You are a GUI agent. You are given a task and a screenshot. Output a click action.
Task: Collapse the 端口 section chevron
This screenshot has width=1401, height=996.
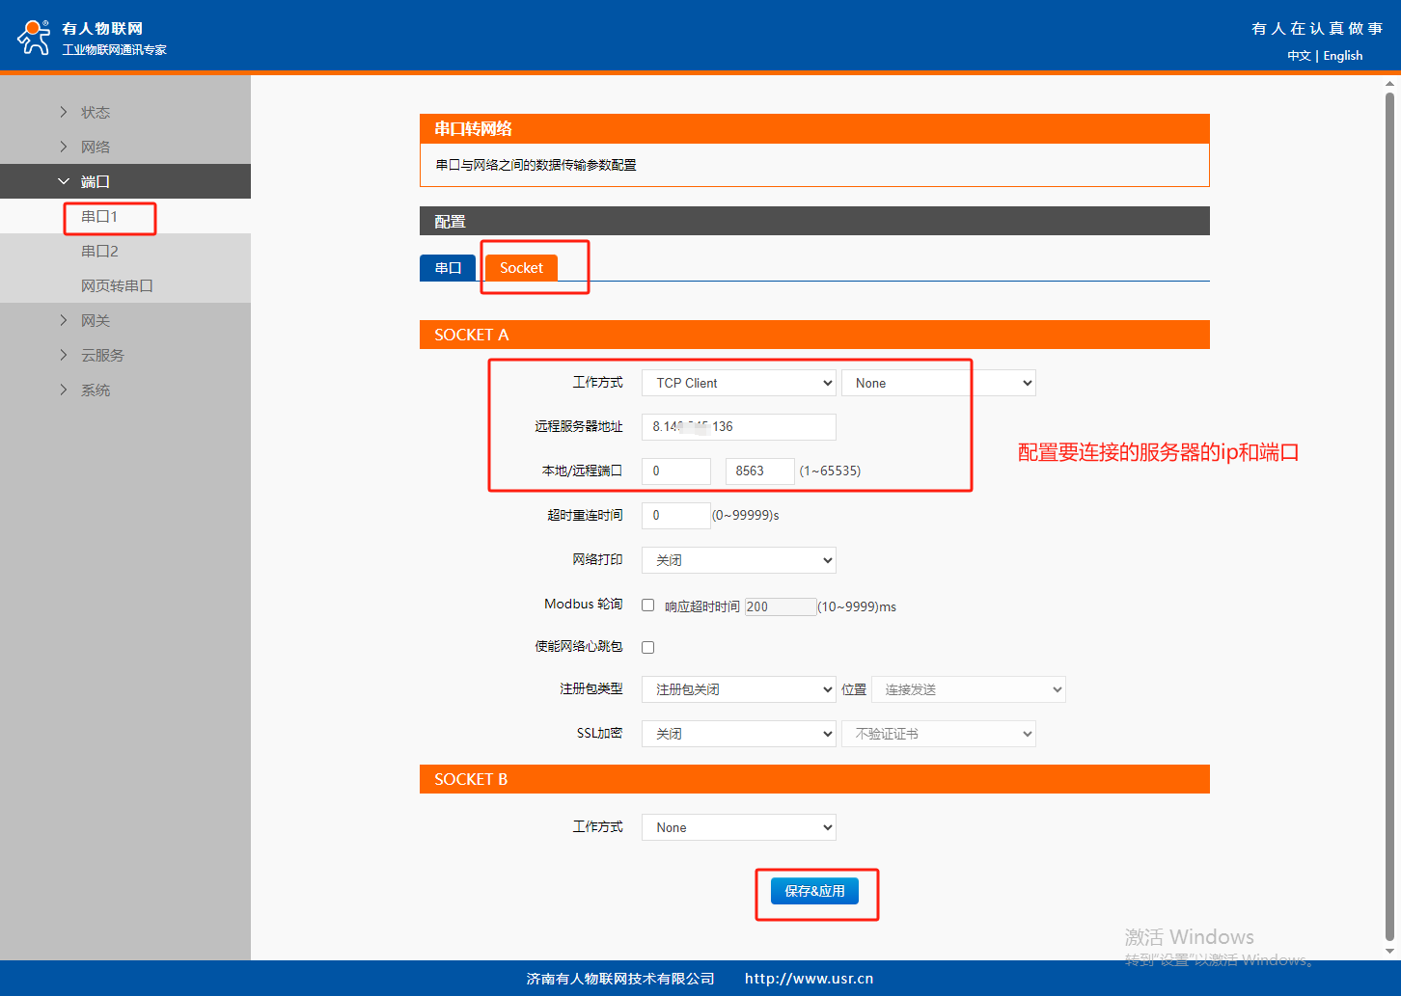[x=64, y=181]
